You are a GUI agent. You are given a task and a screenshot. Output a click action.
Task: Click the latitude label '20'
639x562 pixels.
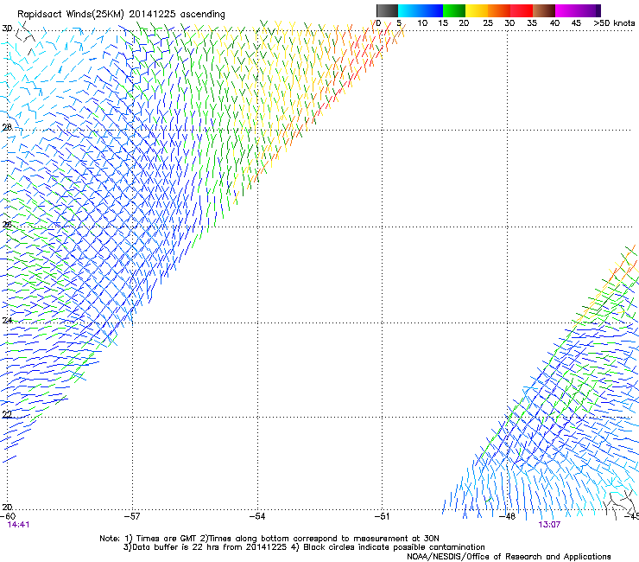pyautogui.click(x=7, y=507)
